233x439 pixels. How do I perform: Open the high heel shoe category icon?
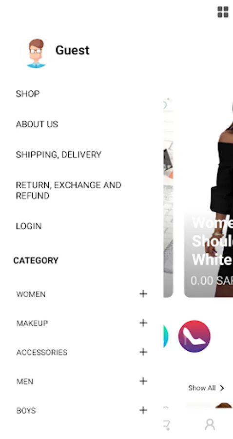coord(194,336)
